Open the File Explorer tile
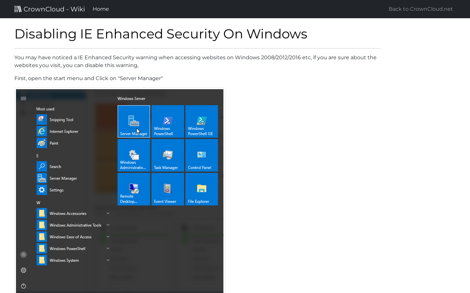The height and width of the screenshot is (293, 470). pyautogui.click(x=201, y=189)
